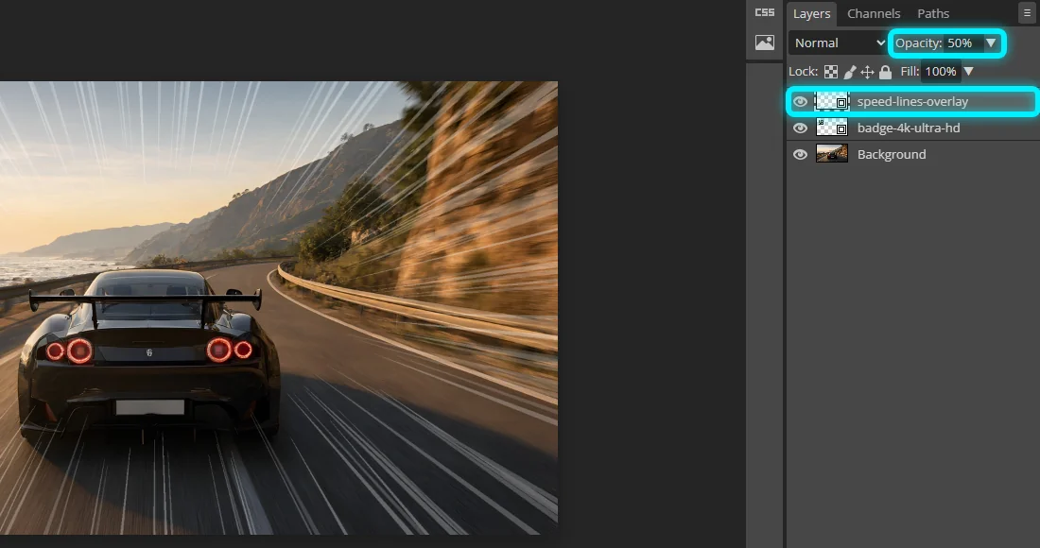The image size is (1040, 548).
Task: Open the Fill slider arrow
Action: click(x=968, y=72)
